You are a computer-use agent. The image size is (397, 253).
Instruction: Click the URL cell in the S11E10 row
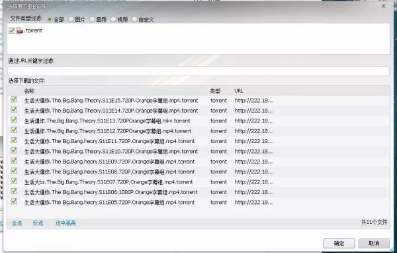click(253, 152)
